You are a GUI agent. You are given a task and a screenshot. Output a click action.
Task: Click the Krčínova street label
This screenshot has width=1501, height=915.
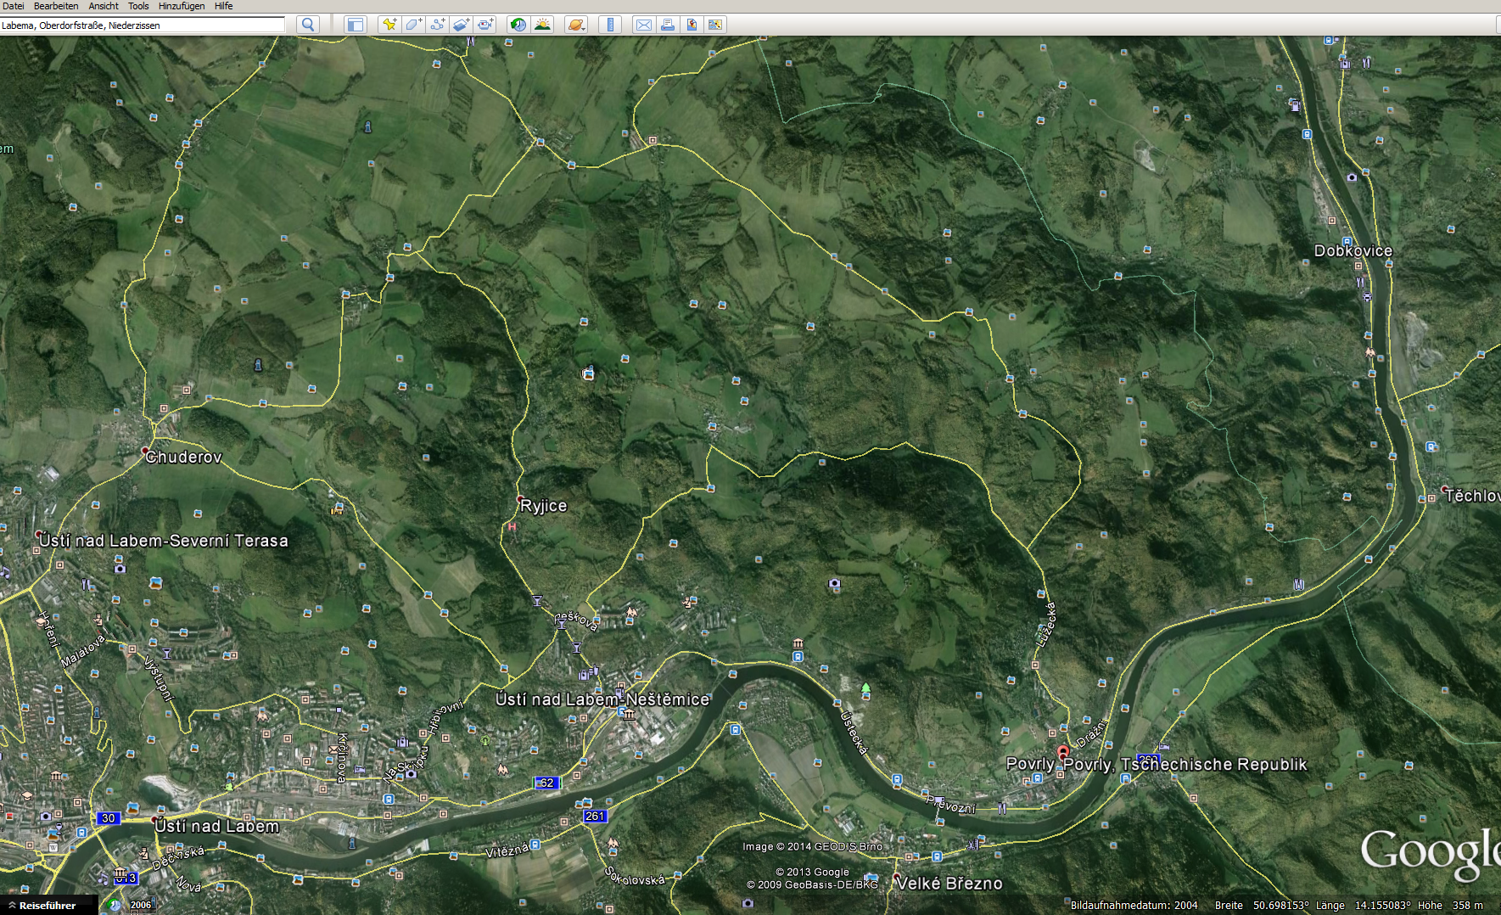click(342, 757)
